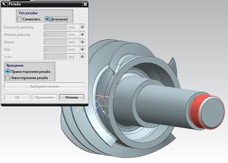This screenshot has height=163, width=228.
Task: Open dropdown arrow for Малый диаметр
Action: (82, 34)
